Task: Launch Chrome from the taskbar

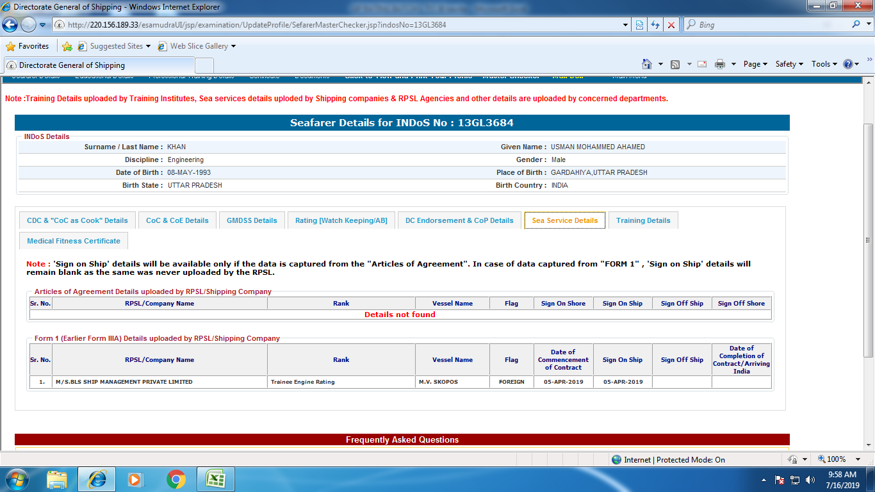Action: pos(176,479)
